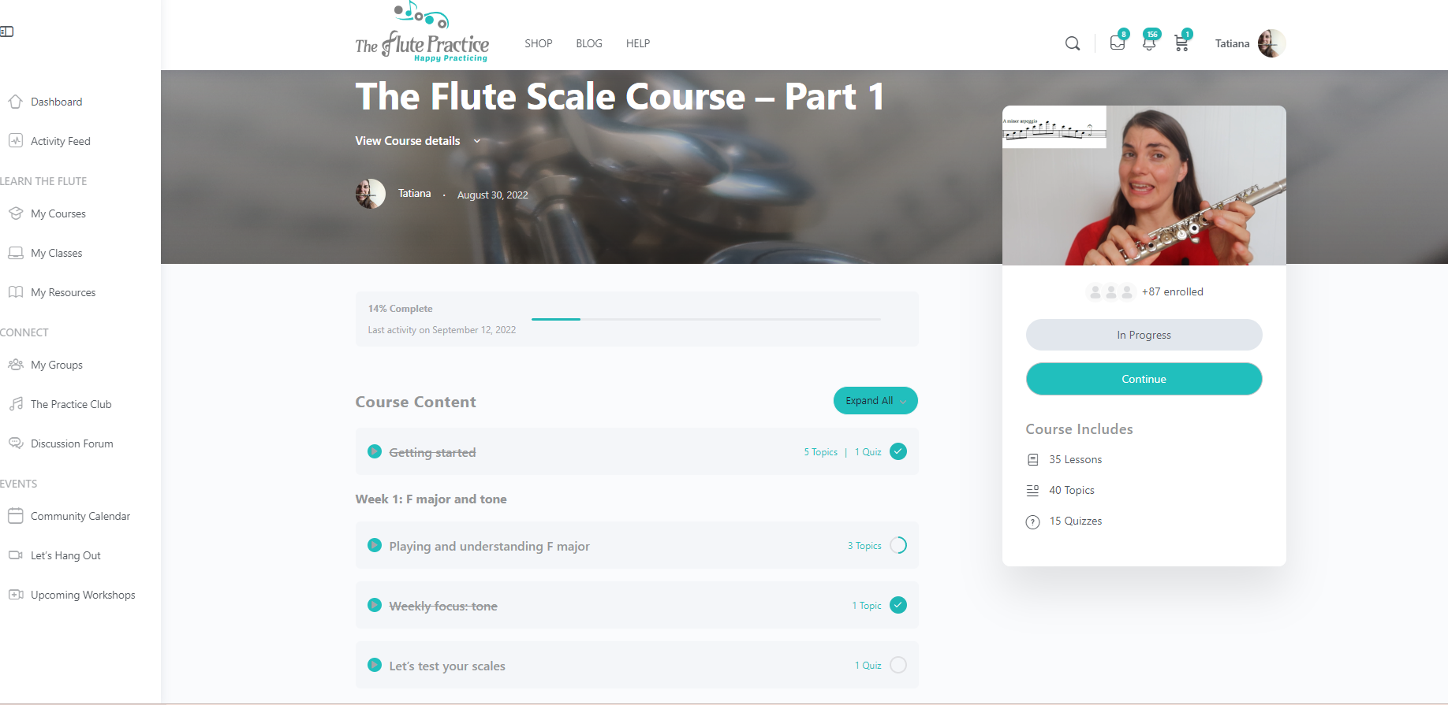Screen dimensions: 1448x705
Task: Open the SHOP menu item
Action: 539,43
